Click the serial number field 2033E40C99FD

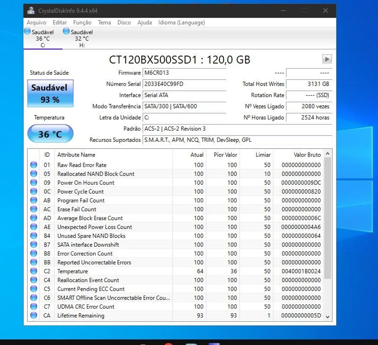[x=184, y=84]
